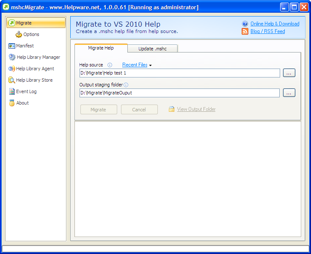
Task: Open View Output Folder link
Action: tap(196, 109)
